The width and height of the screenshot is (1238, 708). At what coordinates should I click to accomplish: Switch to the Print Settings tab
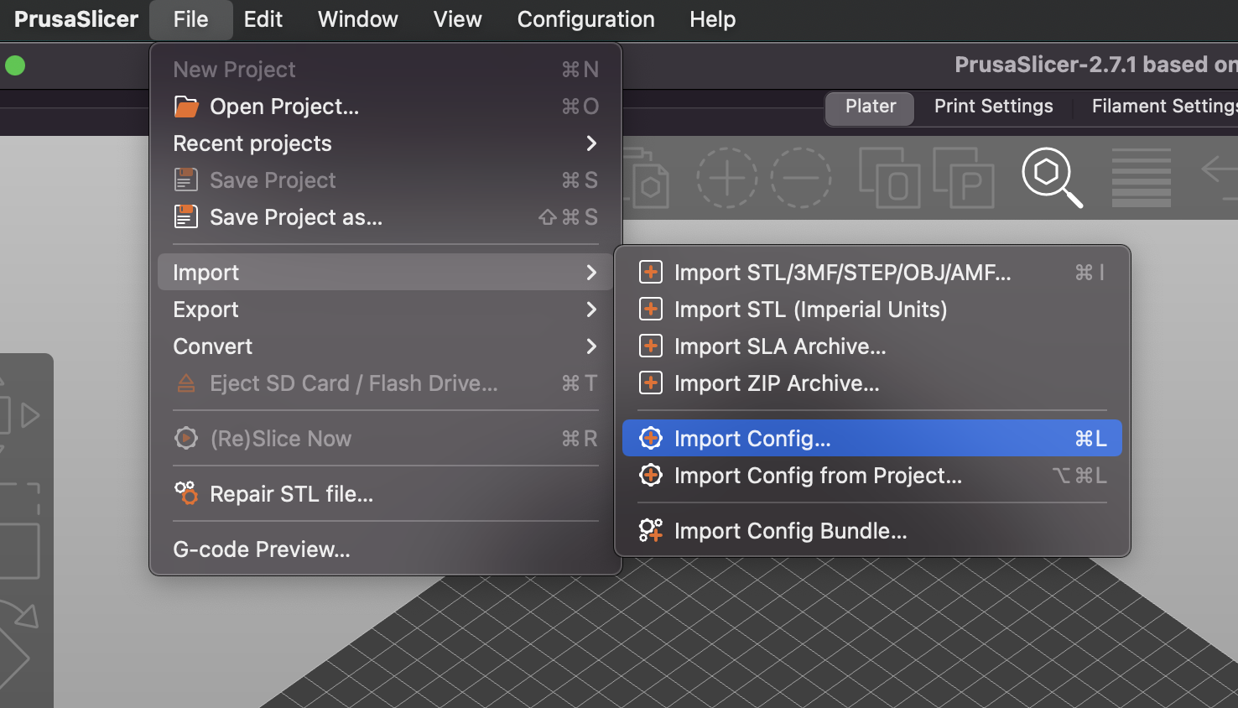click(x=993, y=107)
